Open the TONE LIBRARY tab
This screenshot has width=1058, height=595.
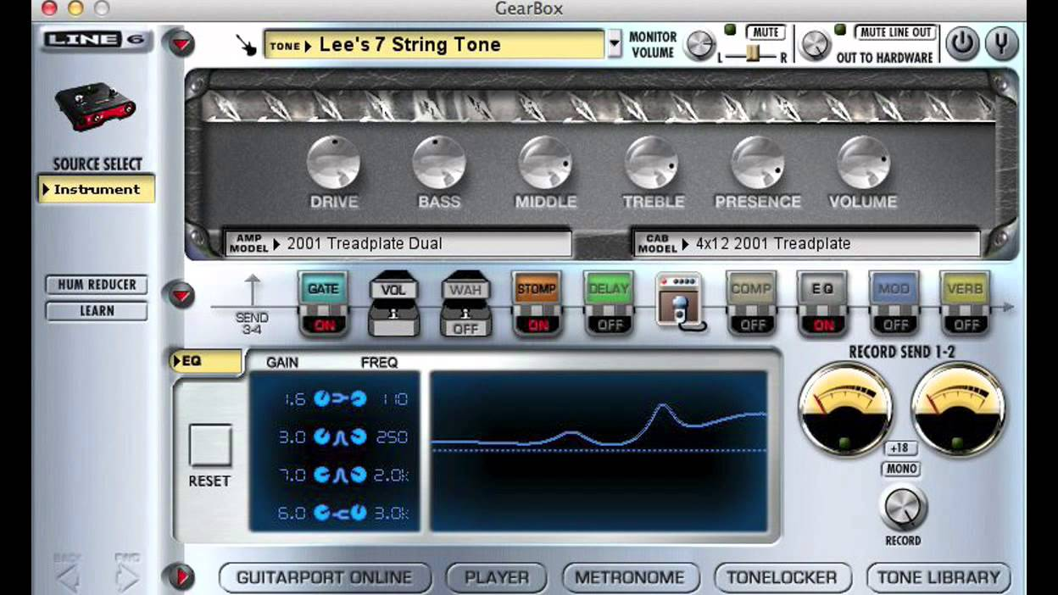tap(938, 577)
